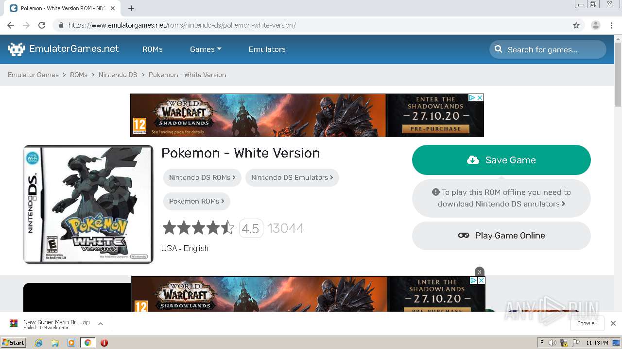Image resolution: width=622 pixels, height=349 pixels.
Task: Switch to Chrome in taskbar
Action: coord(87,343)
